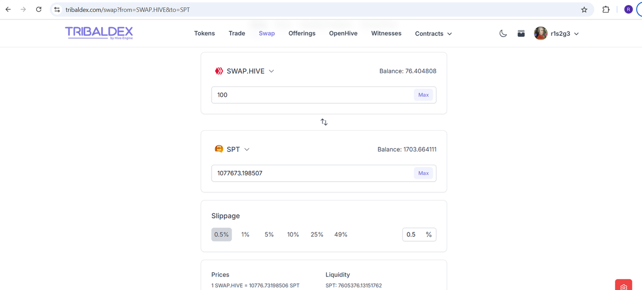Image resolution: width=642 pixels, height=290 pixels.
Task: Click the red camera floating button
Action: click(x=623, y=285)
